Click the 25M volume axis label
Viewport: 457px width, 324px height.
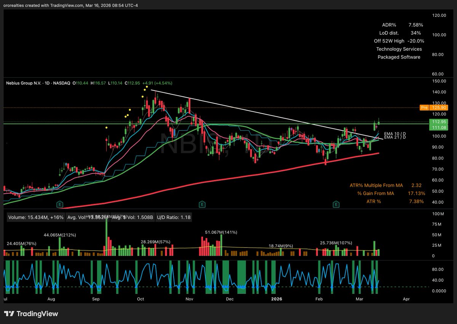pos(438,245)
